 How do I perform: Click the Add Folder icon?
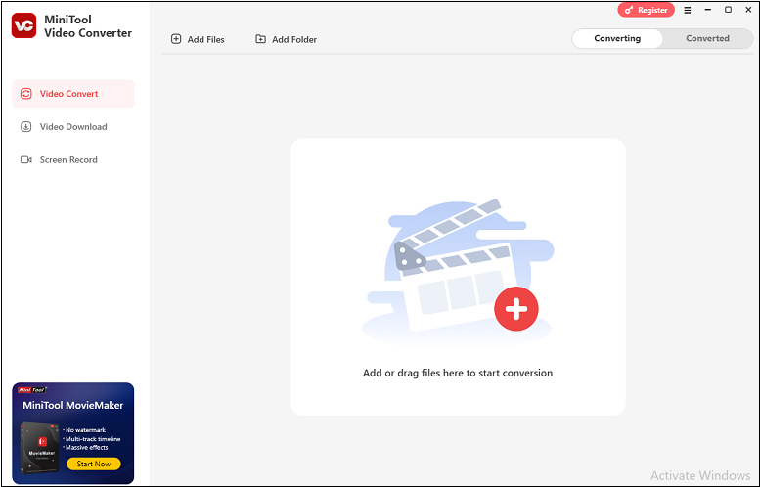point(260,39)
